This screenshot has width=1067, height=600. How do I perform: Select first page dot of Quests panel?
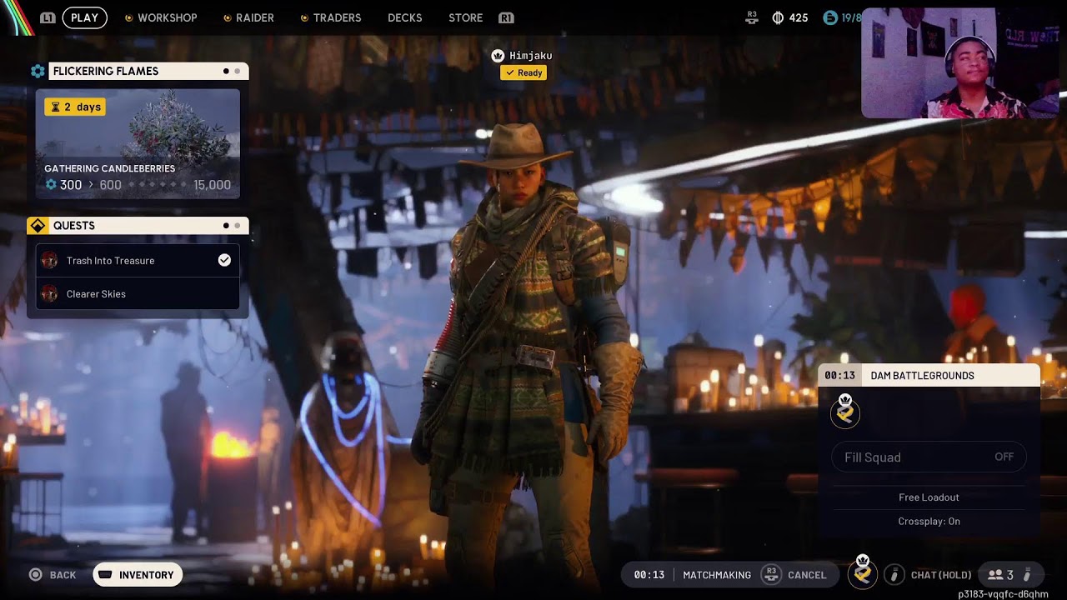[226, 226]
